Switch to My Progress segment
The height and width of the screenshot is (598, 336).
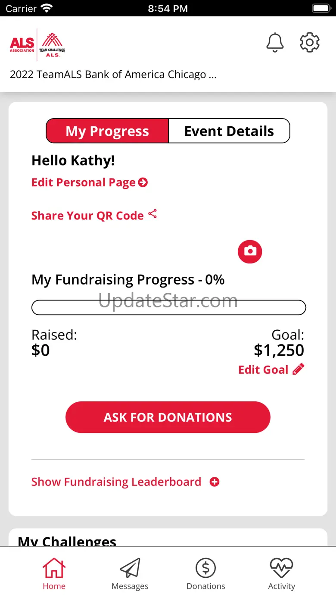pyautogui.click(x=107, y=131)
